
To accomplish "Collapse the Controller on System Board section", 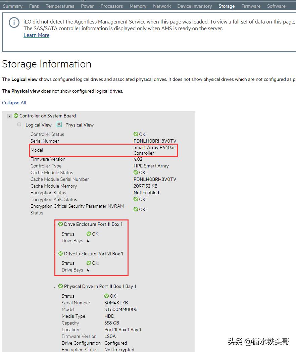I will click(9, 116).
